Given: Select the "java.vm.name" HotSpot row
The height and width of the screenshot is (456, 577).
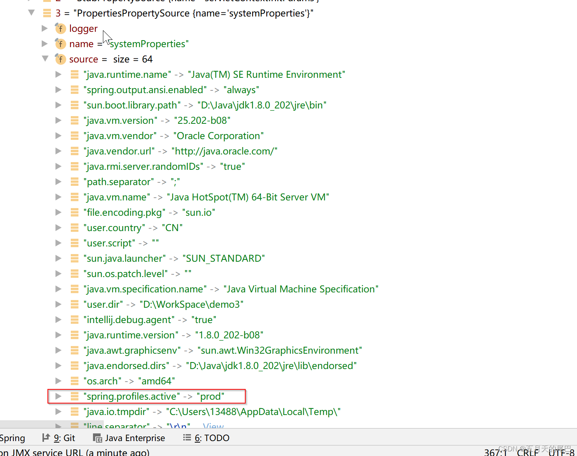Looking at the screenshot, I should click(206, 197).
